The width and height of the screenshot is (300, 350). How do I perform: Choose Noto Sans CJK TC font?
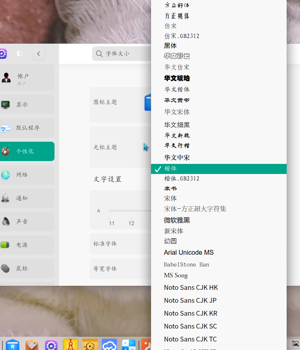[219, 340]
